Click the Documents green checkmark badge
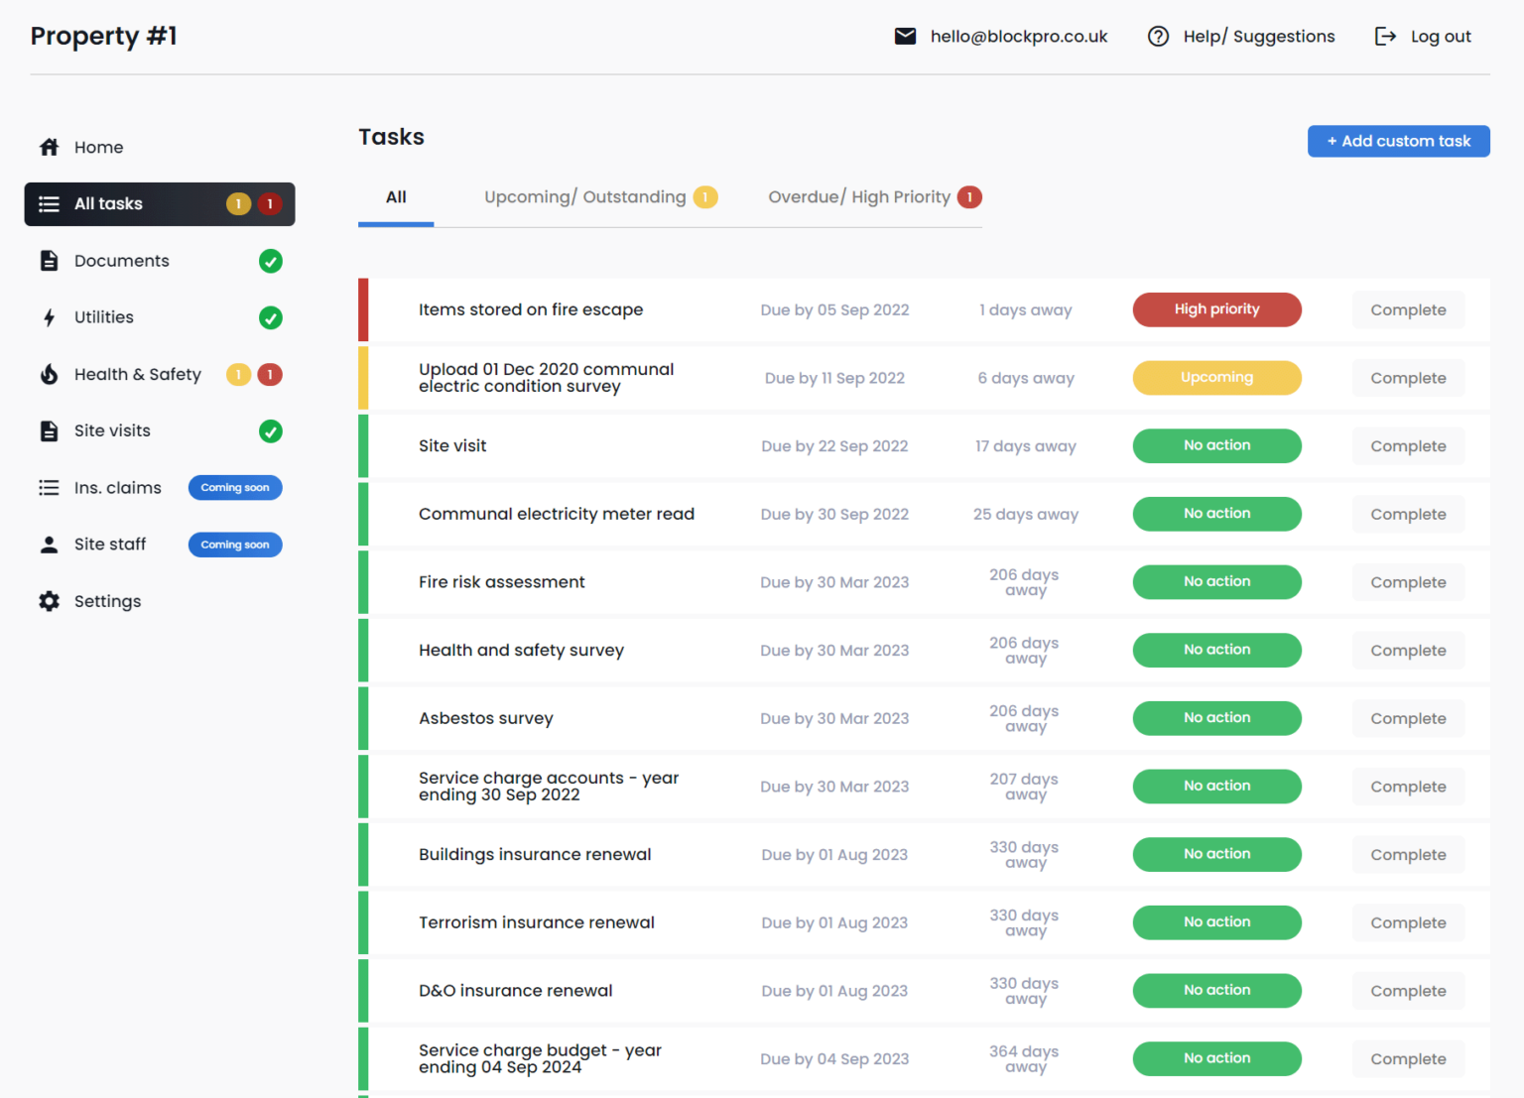1524x1098 pixels. pyautogui.click(x=271, y=261)
